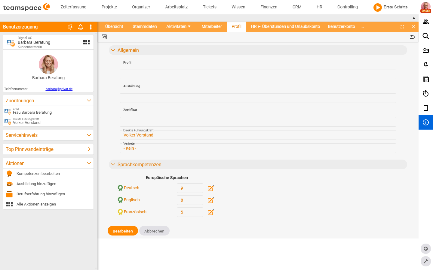
Task: Switch to the Mitarbeiter tab
Action: tap(212, 26)
